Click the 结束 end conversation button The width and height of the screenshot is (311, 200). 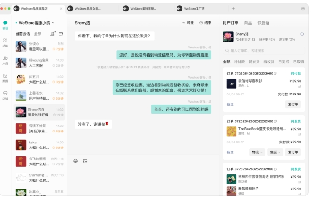click(x=205, y=23)
